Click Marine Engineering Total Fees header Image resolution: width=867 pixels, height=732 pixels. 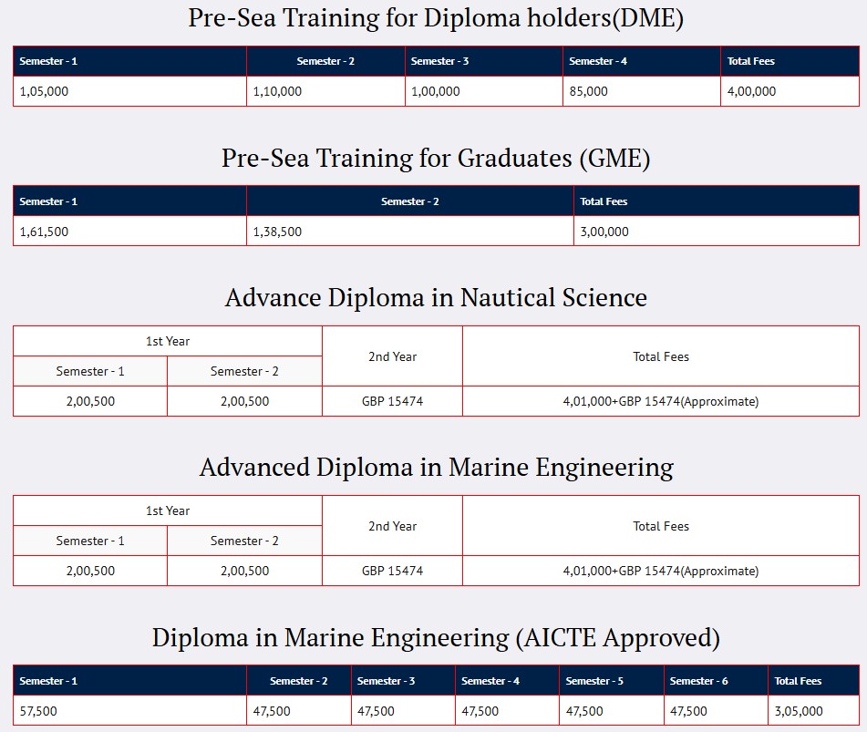click(661, 526)
